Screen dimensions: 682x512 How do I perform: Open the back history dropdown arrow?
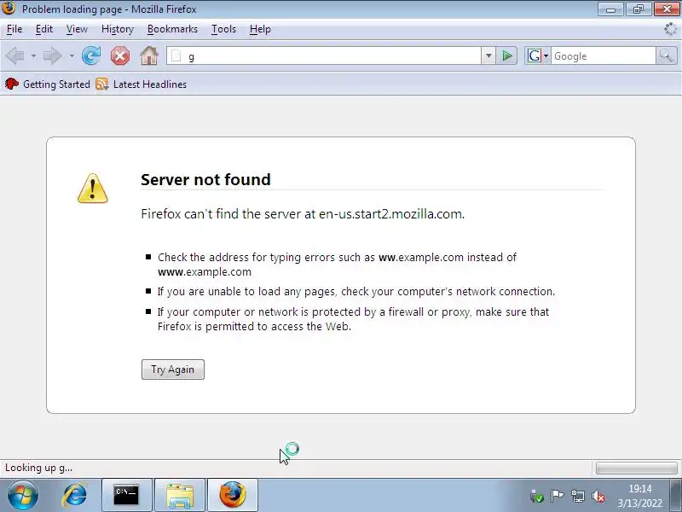click(x=33, y=55)
